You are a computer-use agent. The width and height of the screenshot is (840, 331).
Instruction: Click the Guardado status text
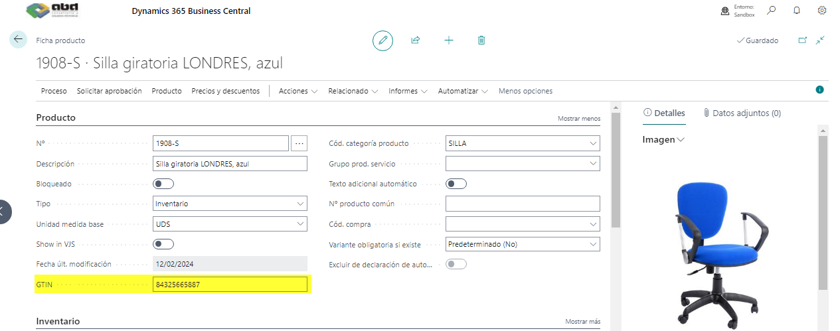762,40
